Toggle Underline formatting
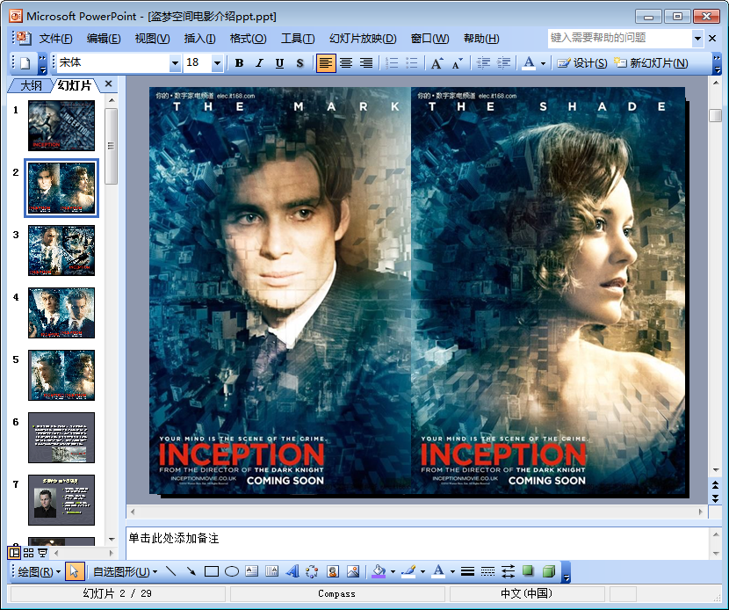Screen dimensions: 729x610 279,62
